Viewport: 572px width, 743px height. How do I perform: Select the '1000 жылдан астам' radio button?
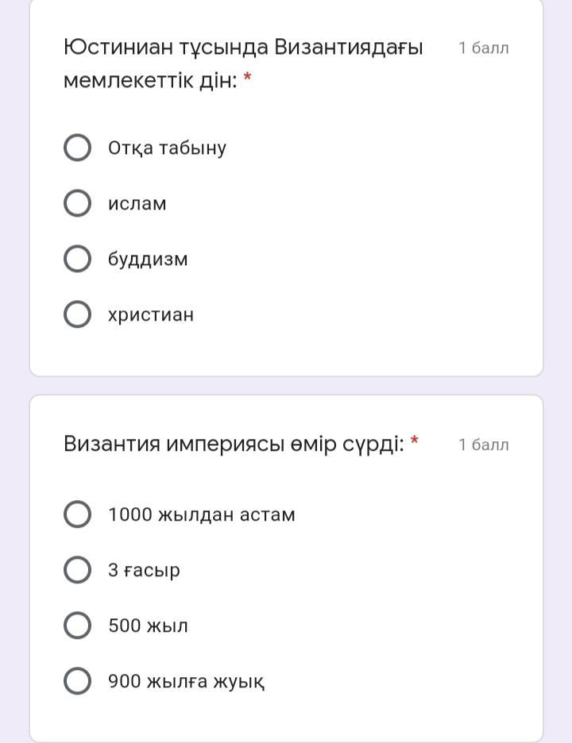pyautogui.click(x=77, y=514)
